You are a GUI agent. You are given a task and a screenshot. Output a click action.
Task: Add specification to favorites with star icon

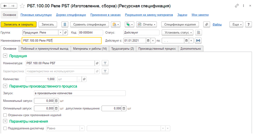click(22, 6)
